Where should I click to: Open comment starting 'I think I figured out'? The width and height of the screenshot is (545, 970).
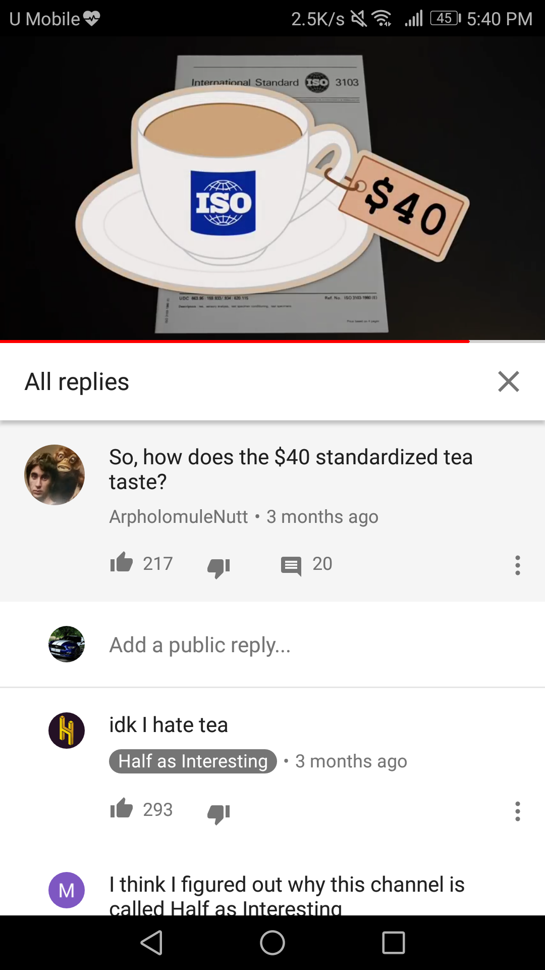coord(287,895)
